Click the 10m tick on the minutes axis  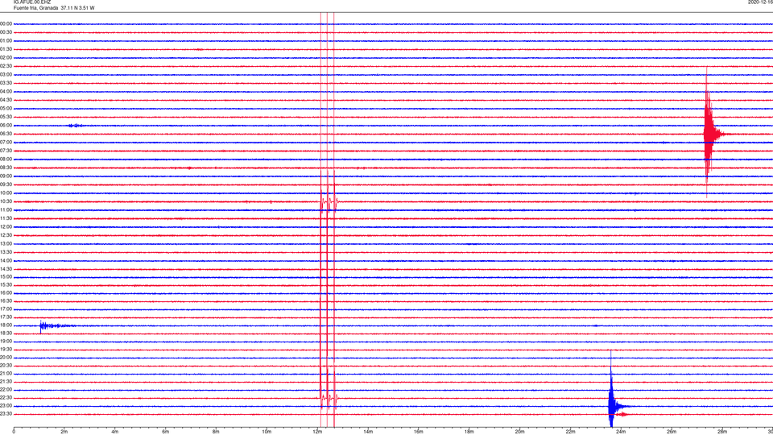[267, 432]
